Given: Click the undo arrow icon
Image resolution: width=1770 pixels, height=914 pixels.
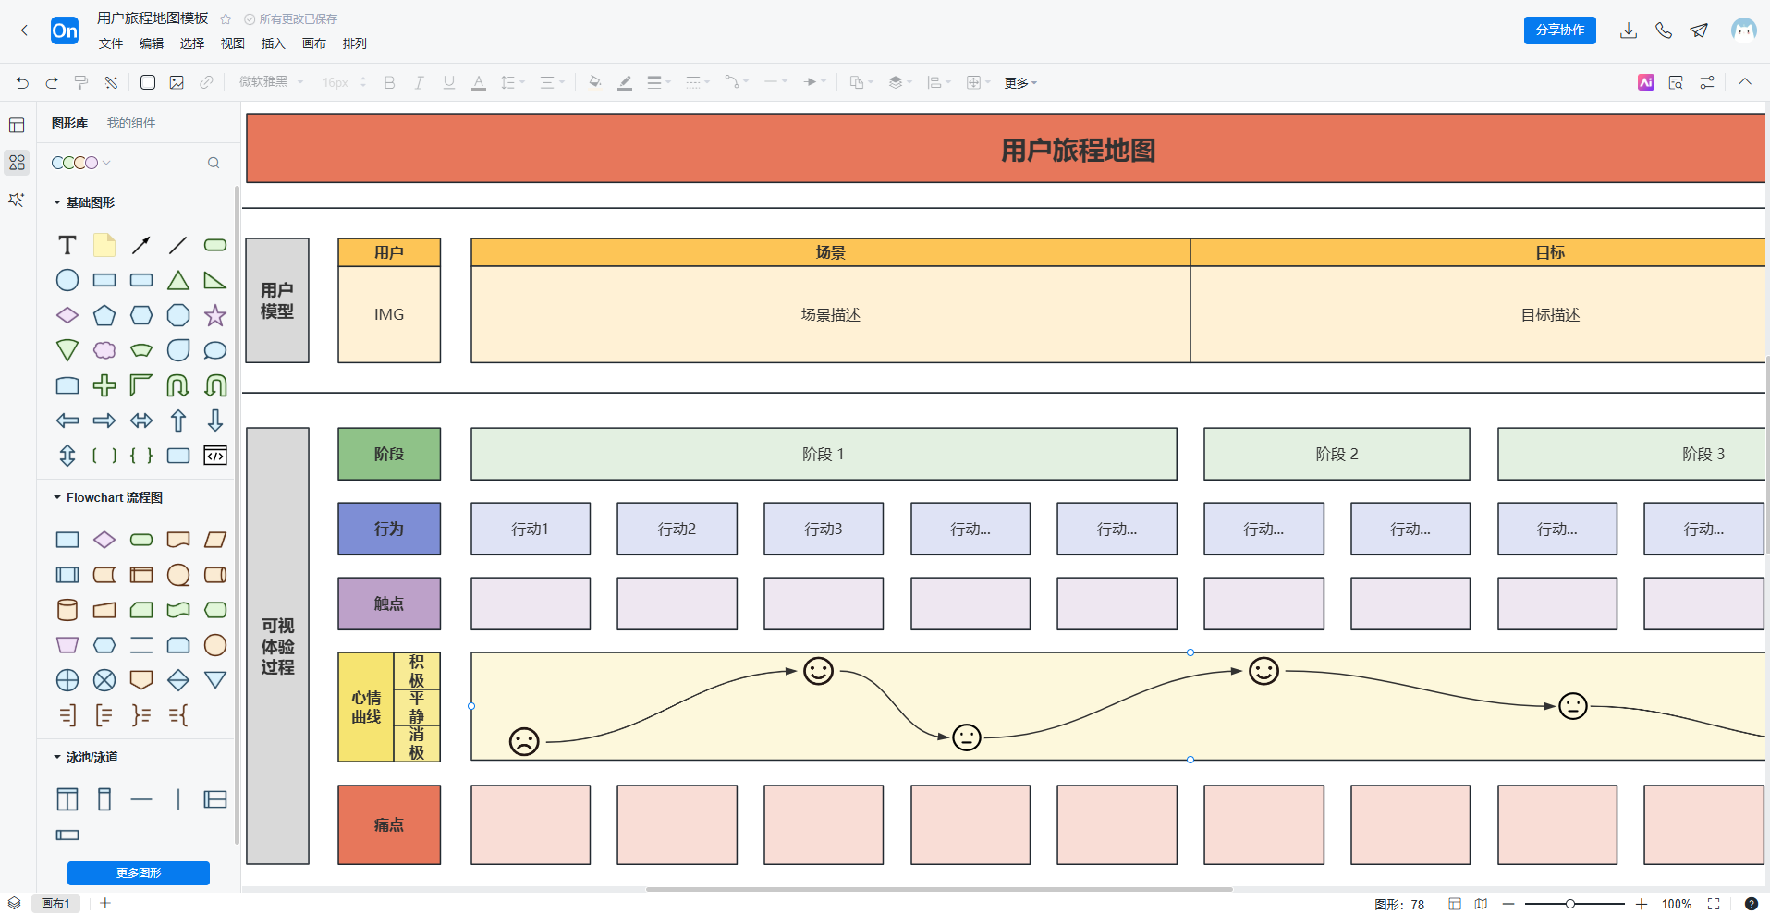Looking at the screenshot, I should pyautogui.click(x=22, y=82).
